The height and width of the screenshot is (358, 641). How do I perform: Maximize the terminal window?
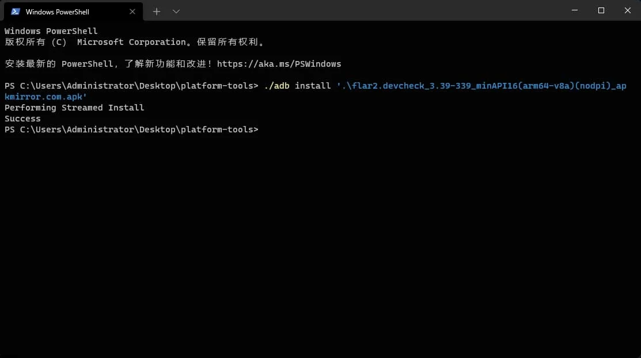click(x=601, y=10)
